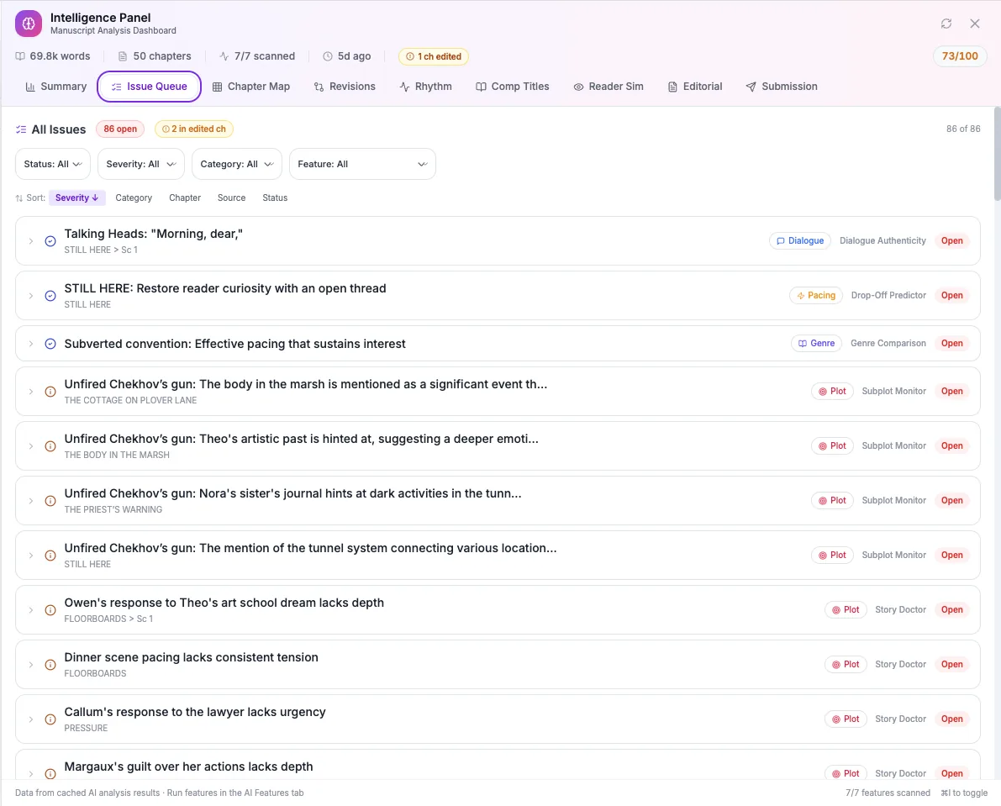The image size is (1001, 806).
Task: Expand Owen's response issue row
Action: [30, 610]
